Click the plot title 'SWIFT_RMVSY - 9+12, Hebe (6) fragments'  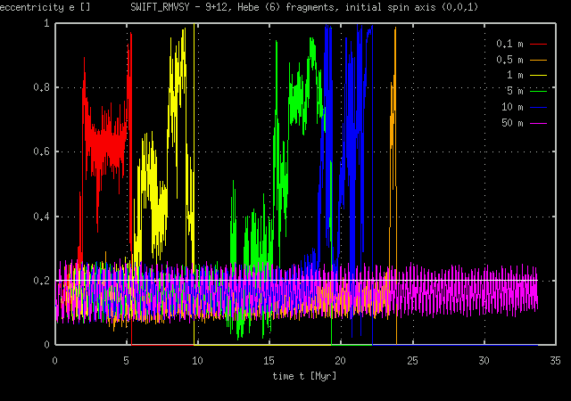point(235,7)
